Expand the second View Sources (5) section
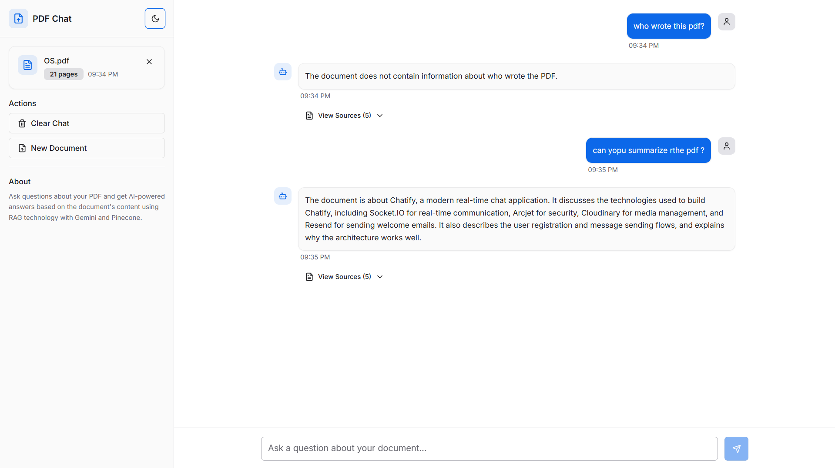The height and width of the screenshot is (468, 835). (344, 277)
